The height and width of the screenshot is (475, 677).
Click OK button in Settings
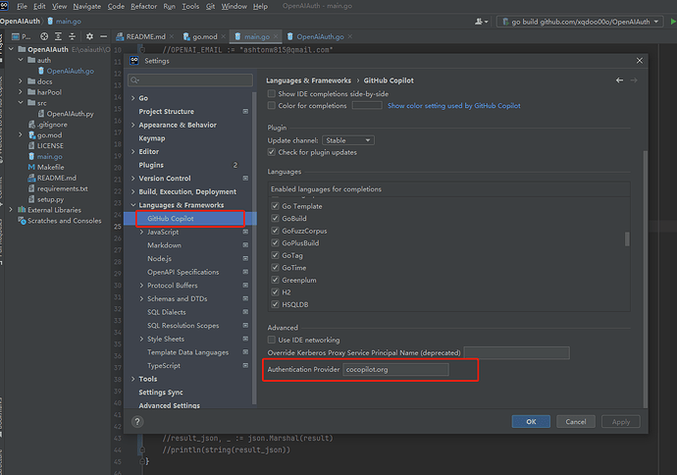click(531, 422)
